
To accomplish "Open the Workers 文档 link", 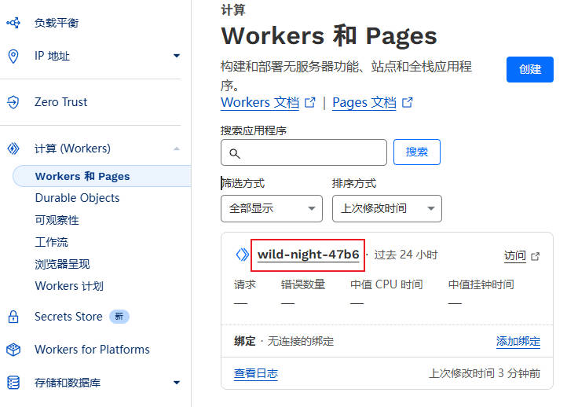I will point(260,102).
